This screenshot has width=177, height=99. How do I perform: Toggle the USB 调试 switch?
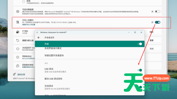pos(140,70)
